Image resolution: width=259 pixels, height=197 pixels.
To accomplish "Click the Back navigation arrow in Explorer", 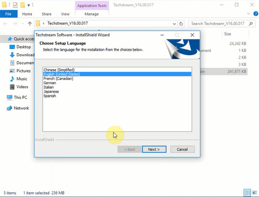I will tap(6, 24).
